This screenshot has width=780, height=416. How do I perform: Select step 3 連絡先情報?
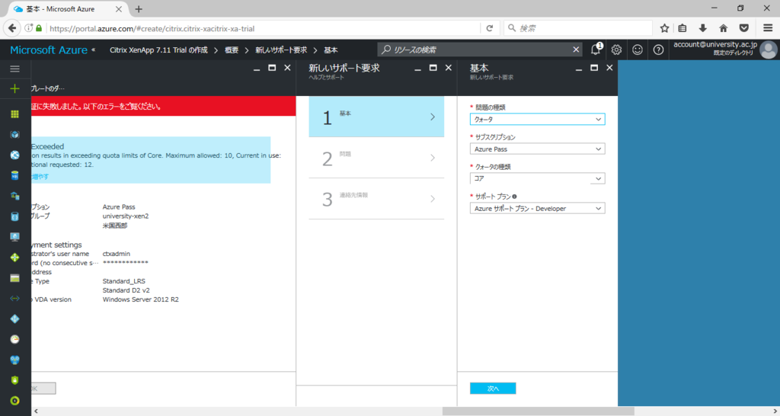376,199
